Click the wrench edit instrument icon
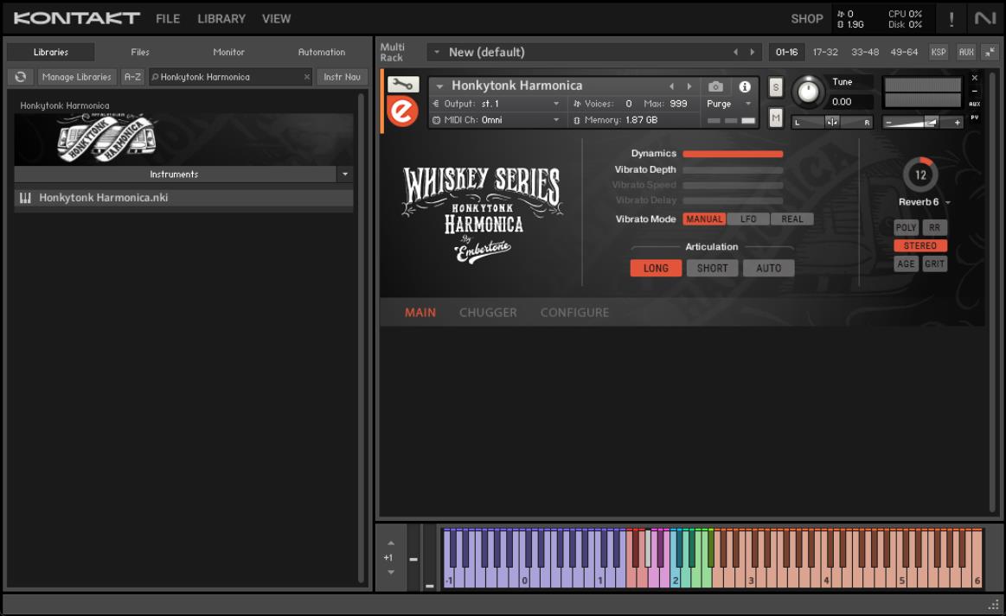Viewport: 1006px width, 616px height. [x=402, y=84]
